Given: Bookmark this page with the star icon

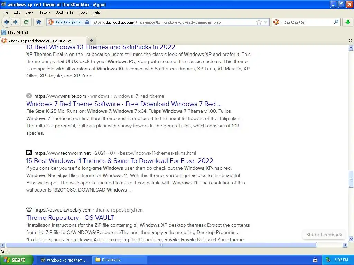Looking at the screenshot, I should tap(259, 22).
